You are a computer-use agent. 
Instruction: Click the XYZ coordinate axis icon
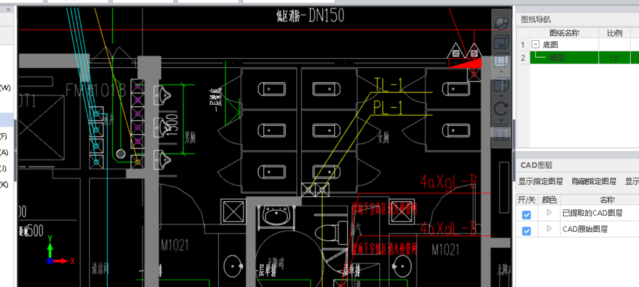point(60,251)
